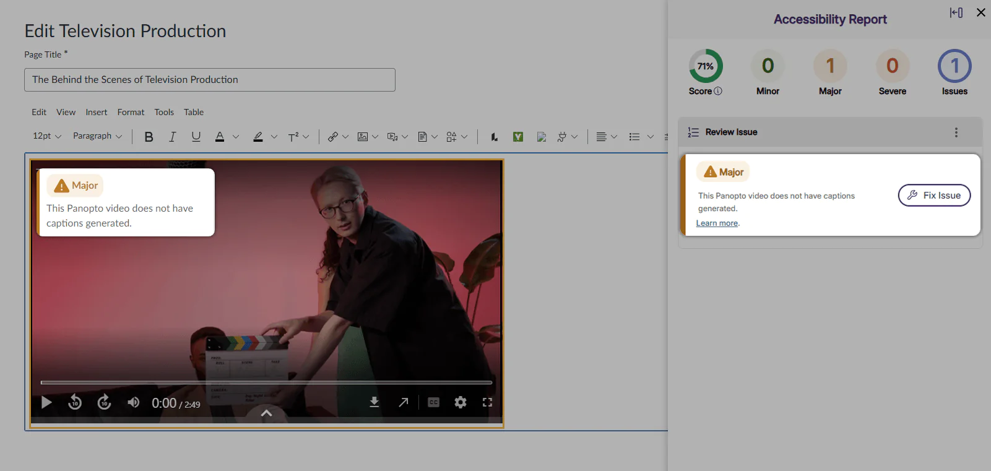Click the text alignment icon
Screen dimensions: 991x471
(x=601, y=137)
